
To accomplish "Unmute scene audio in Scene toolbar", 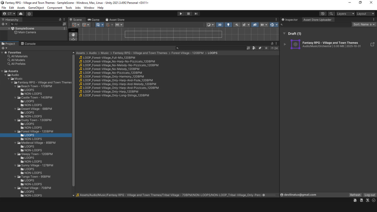I will (x=237, y=24).
